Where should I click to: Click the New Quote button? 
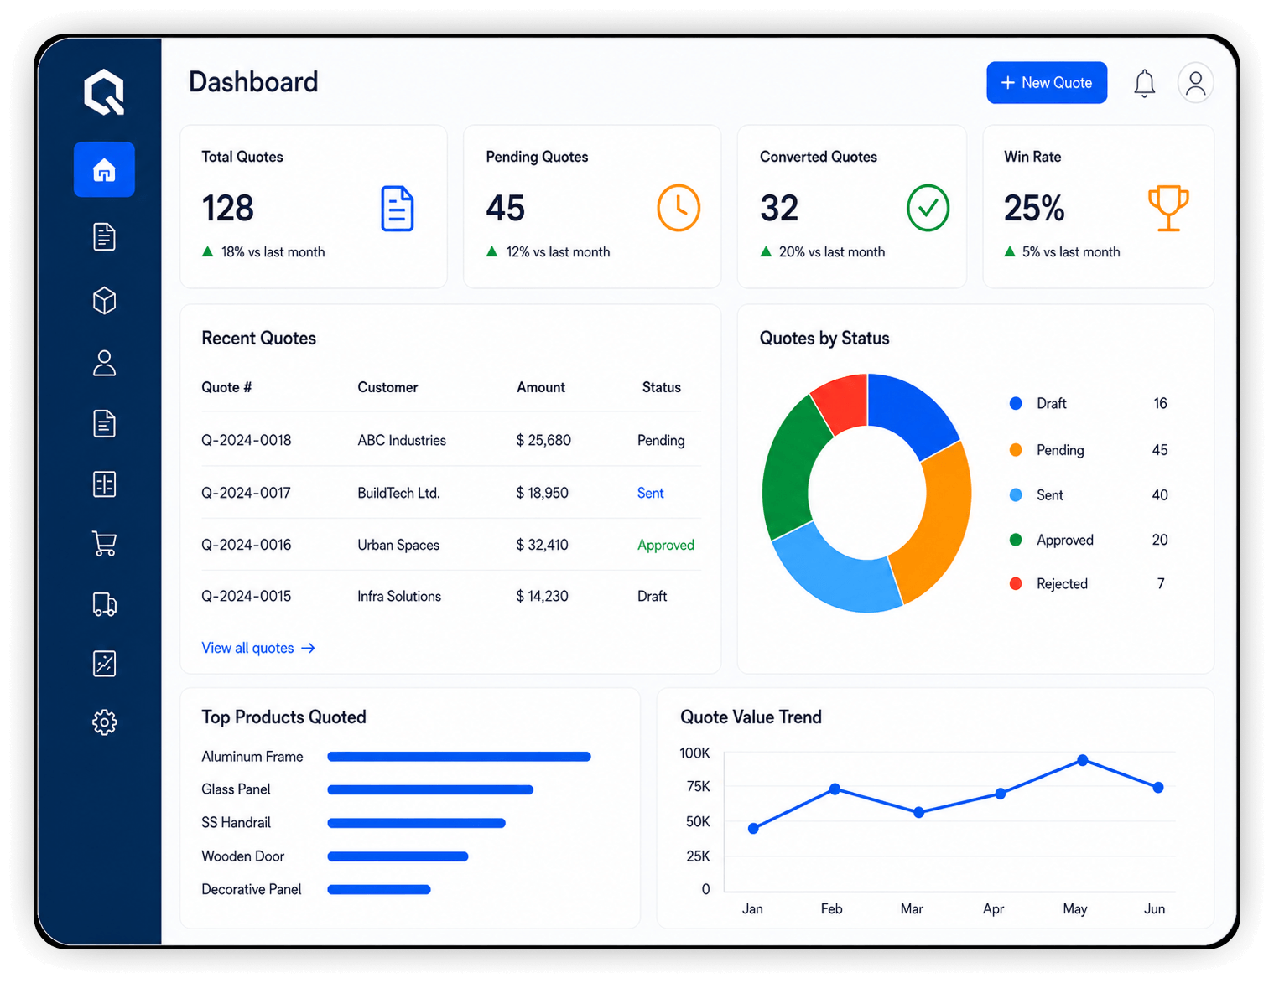click(1047, 83)
